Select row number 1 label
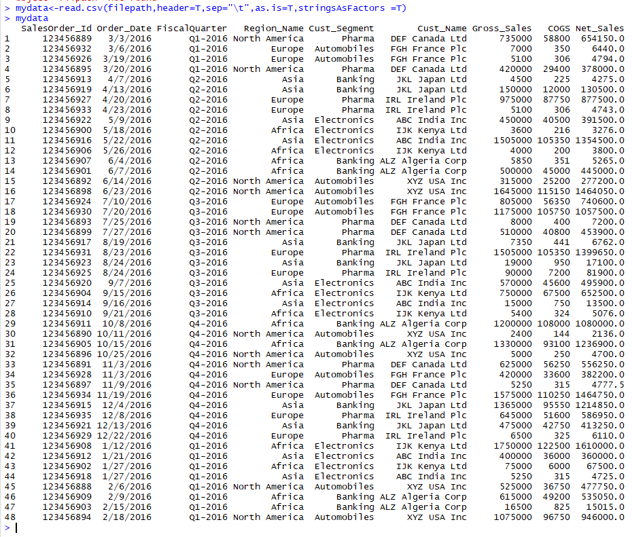 [5, 38]
